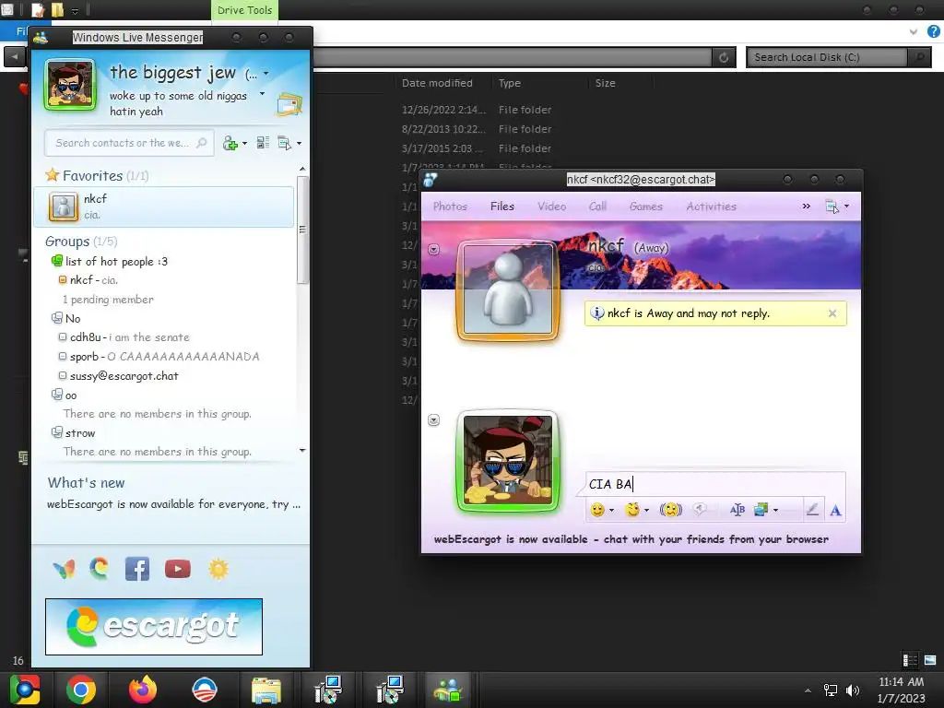The height and width of the screenshot is (708, 944).
Task: Open the show menu dropdown arrow in Messenger
Action: [300, 143]
